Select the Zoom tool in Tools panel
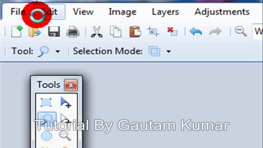Screen dimensions: 263x148 (65, 136)
